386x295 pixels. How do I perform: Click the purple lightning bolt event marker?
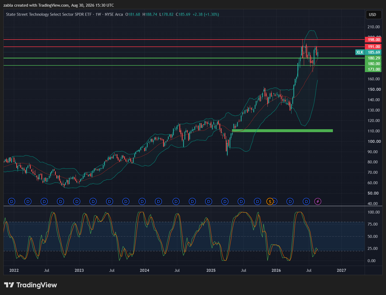click(318, 201)
